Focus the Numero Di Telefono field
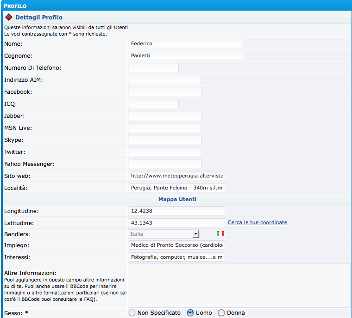This screenshot has height=318, width=352. (x=153, y=67)
